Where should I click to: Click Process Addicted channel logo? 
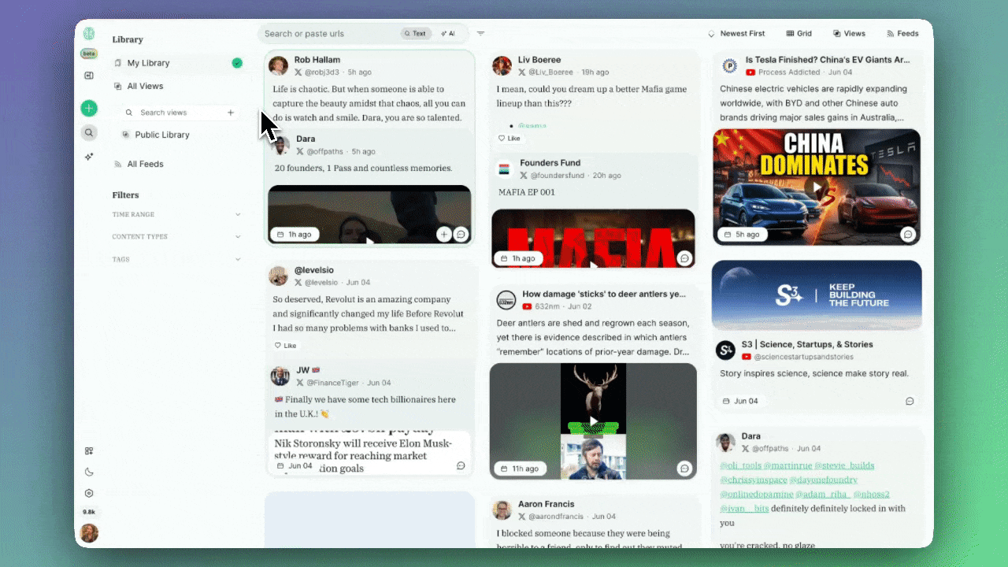(x=729, y=65)
